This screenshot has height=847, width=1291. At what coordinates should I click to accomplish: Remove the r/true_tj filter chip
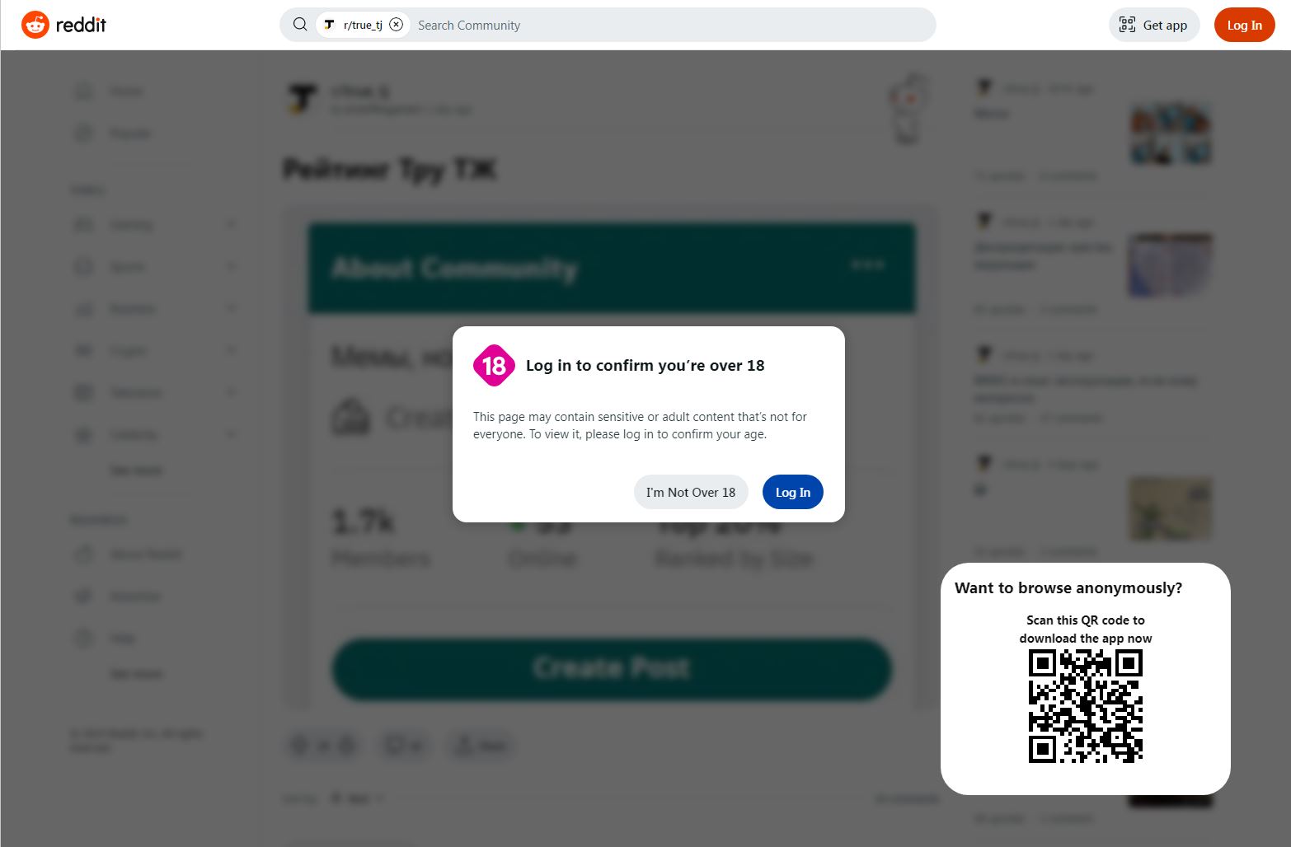tap(397, 25)
